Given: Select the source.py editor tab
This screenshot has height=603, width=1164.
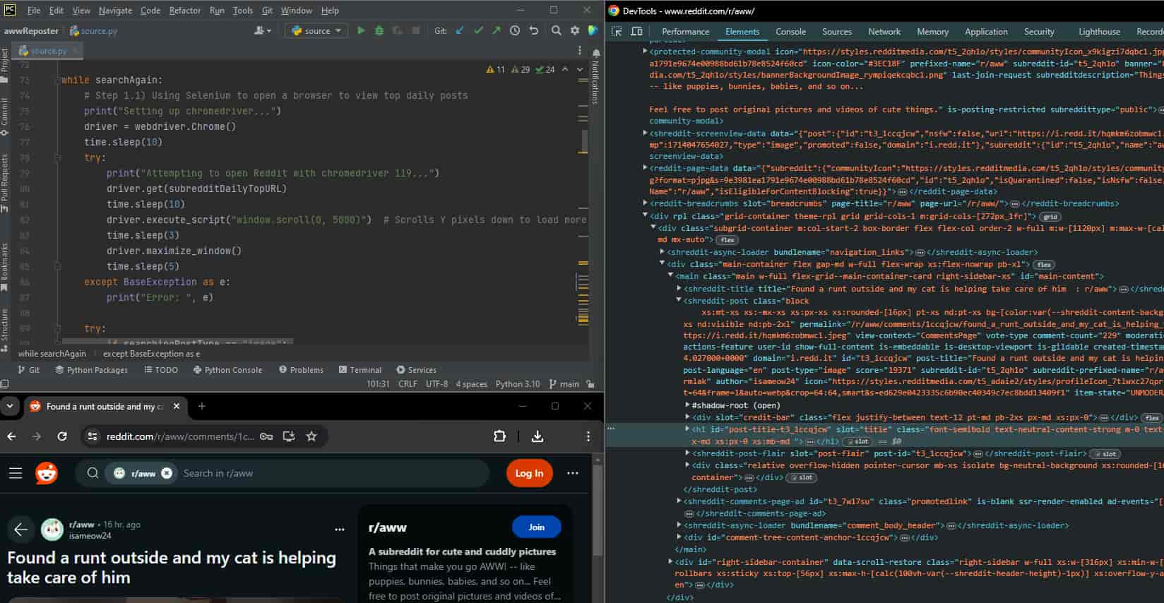Looking at the screenshot, I should [x=48, y=50].
